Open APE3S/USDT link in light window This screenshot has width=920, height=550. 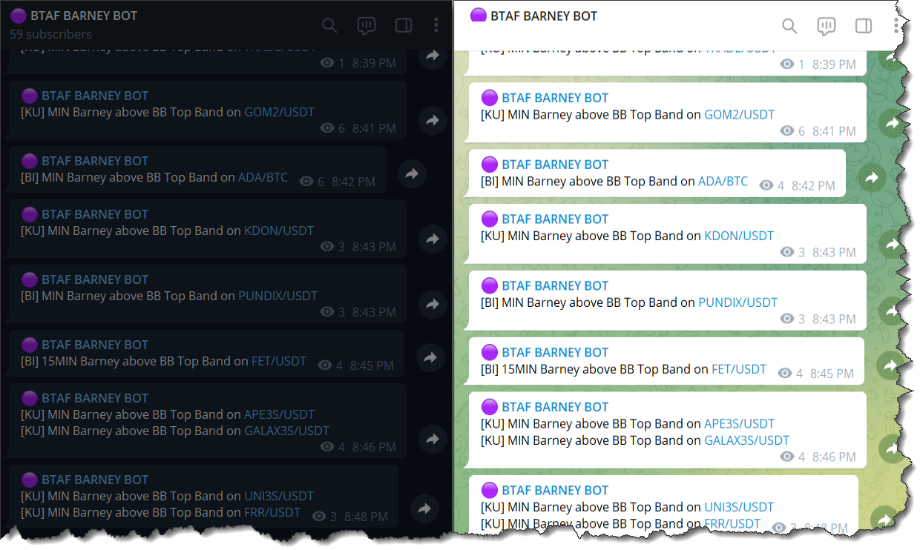[739, 424]
